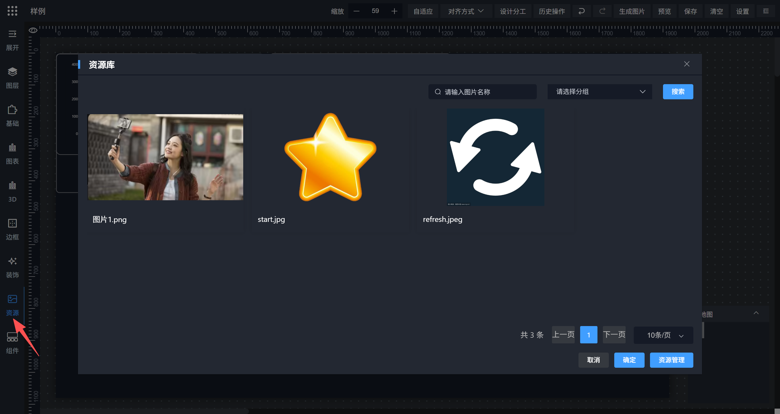The image size is (780, 414).
Task: Select the start.jpg star thumbnail
Action: tap(330, 157)
